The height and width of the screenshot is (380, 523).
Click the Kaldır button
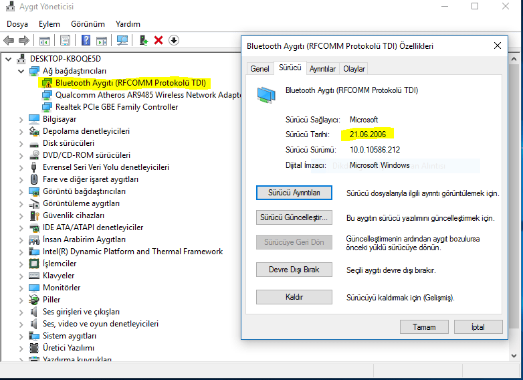click(x=294, y=297)
